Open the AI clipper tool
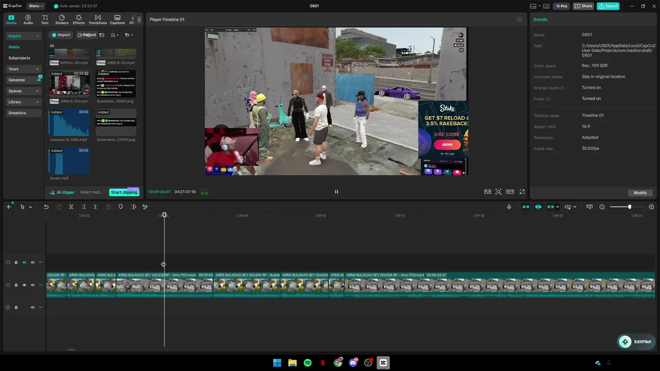Viewport: 660px width, 371px height. pos(62,192)
